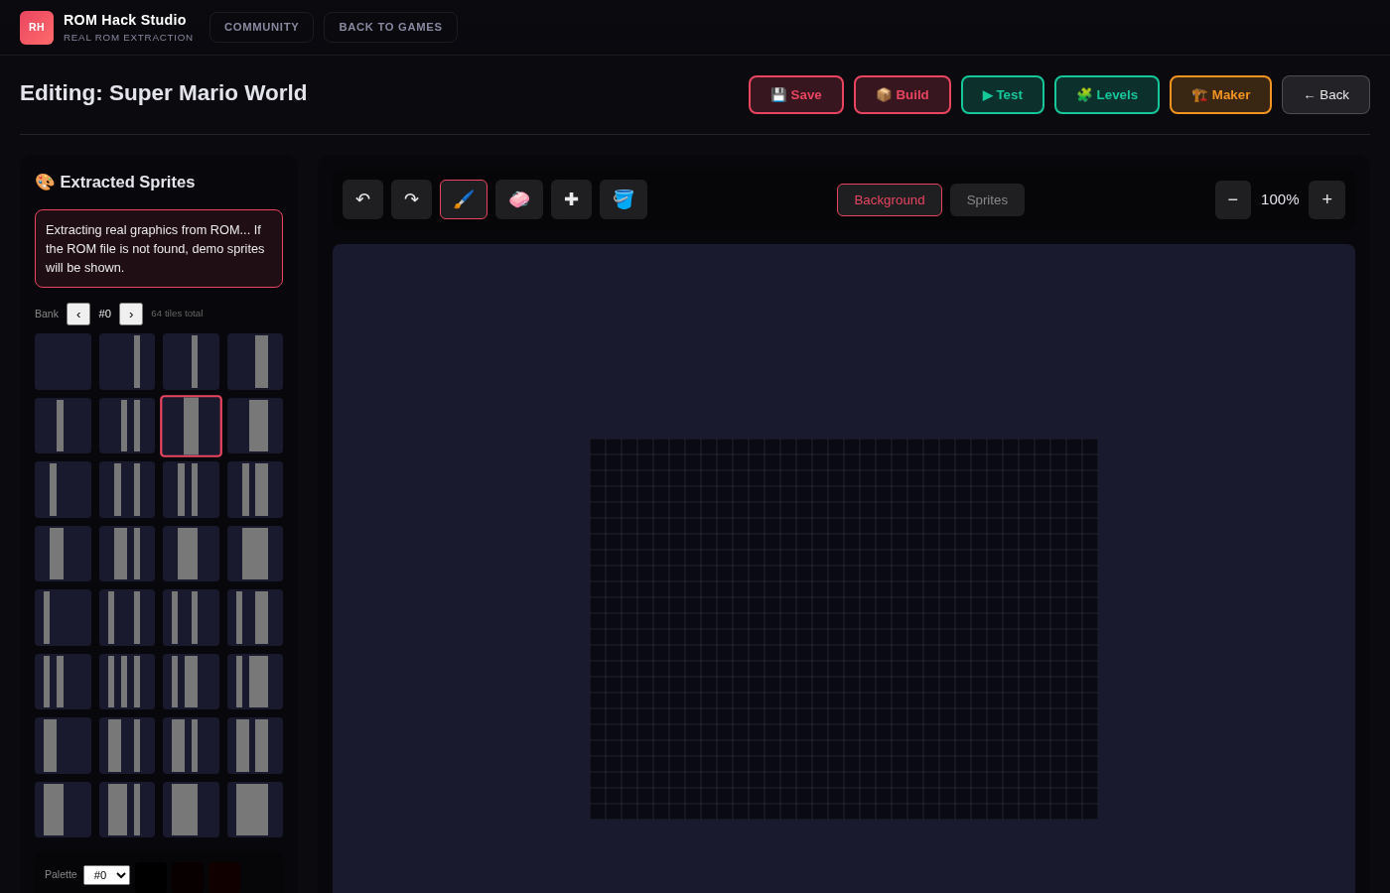The image size is (1390, 893).
Task: Pick the middle dark red palette swatch
Action: (x=188, y=877)
